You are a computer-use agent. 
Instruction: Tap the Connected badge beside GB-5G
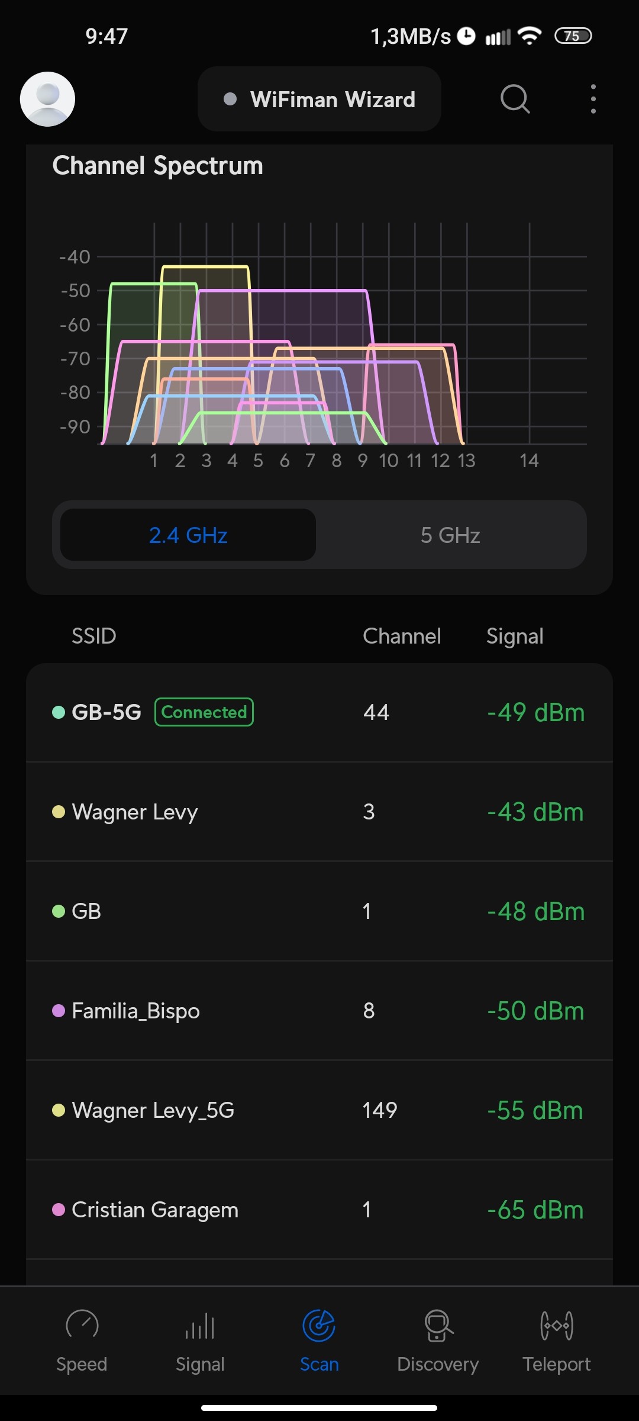tap(204, 712)
